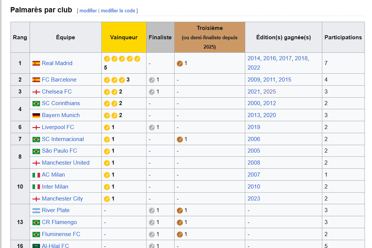Click the 'Édition(s) gagnée(s)' column header
The width and height of the screenshot is (372, 248).
(x=283, y=37)
